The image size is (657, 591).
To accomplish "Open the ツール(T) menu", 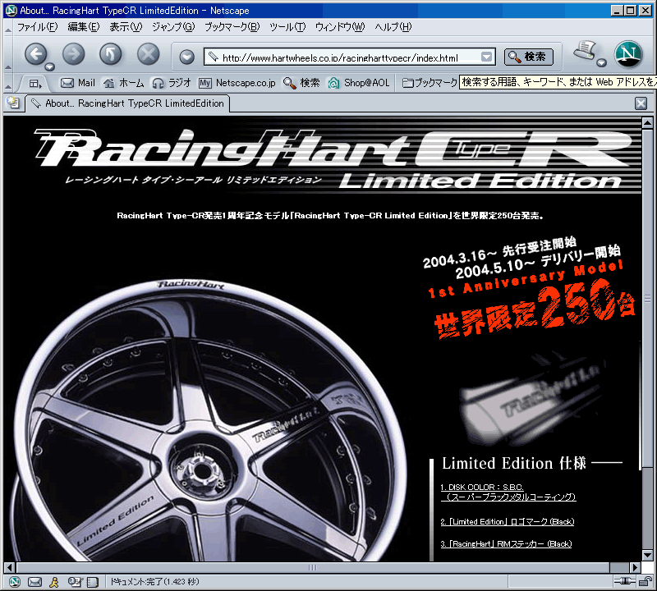I will tap(287, 27).
